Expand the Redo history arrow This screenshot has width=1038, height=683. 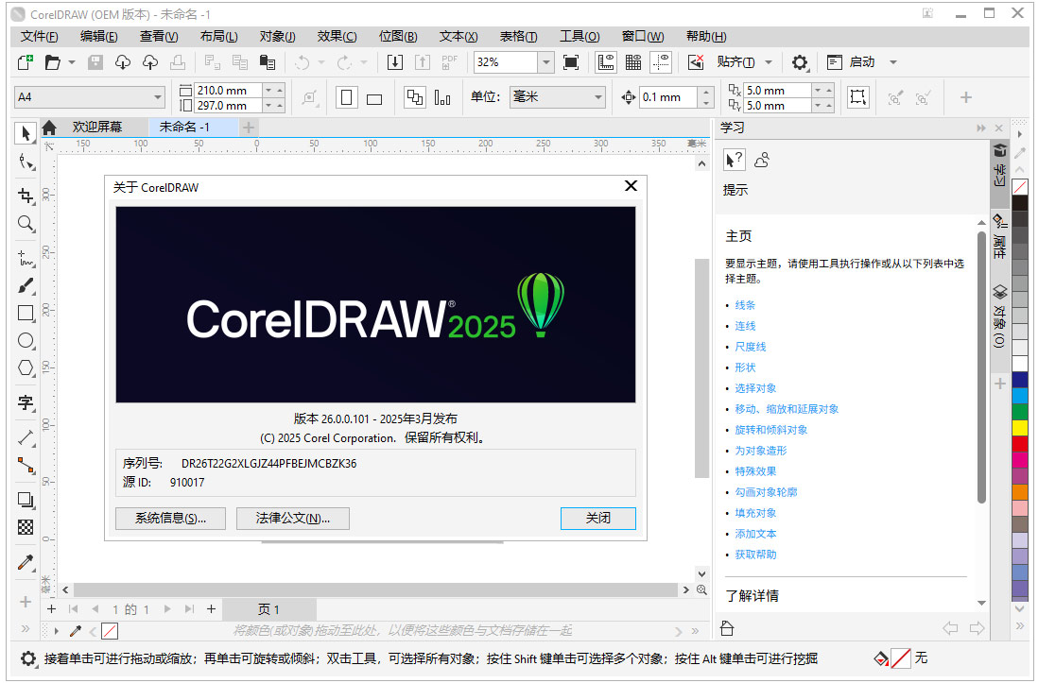[363, 62]
